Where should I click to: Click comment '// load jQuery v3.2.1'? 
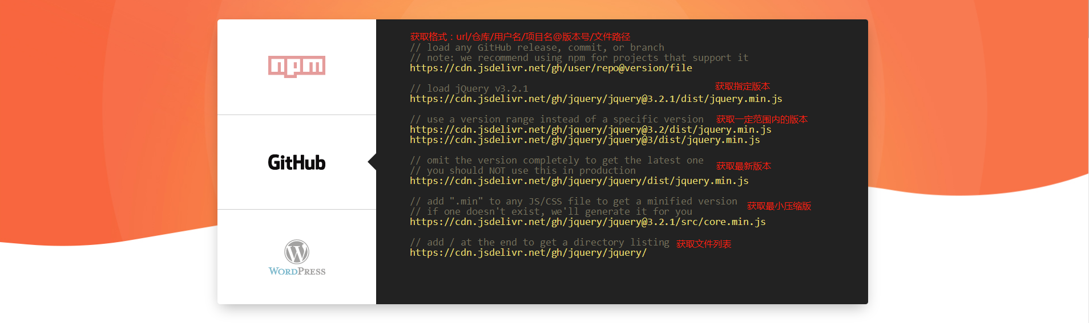click(469, 88)
